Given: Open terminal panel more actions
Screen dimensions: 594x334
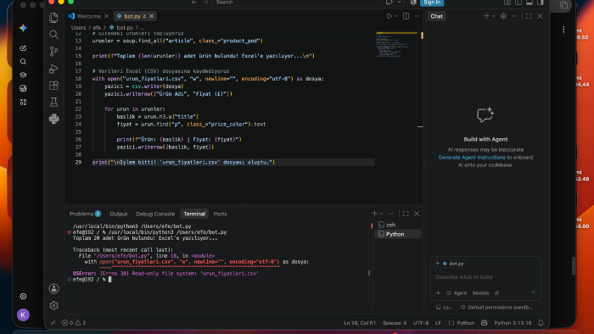Looking at the screenshot, I should pos(391,214).
